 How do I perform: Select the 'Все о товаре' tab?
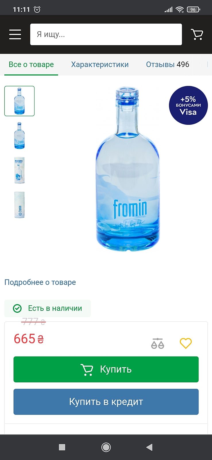pos(31,64)
